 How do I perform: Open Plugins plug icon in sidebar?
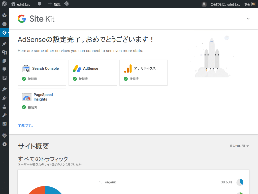(5, 98)
